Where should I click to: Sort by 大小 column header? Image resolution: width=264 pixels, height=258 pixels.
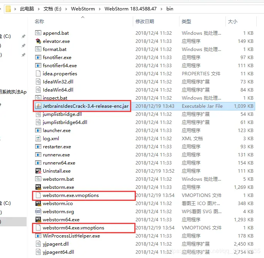click(x=232, y=21)
